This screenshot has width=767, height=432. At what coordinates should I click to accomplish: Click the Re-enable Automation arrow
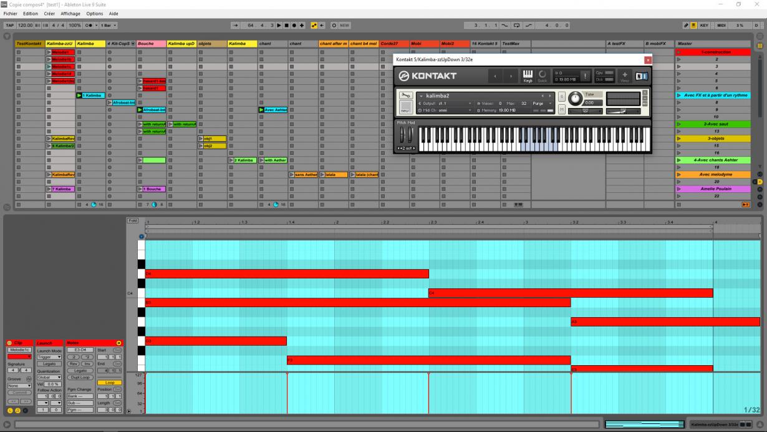pyautogui.click(x=322, y=26)
